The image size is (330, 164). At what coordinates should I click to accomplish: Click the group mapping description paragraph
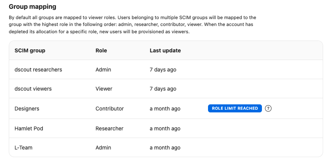click(132, 25)
